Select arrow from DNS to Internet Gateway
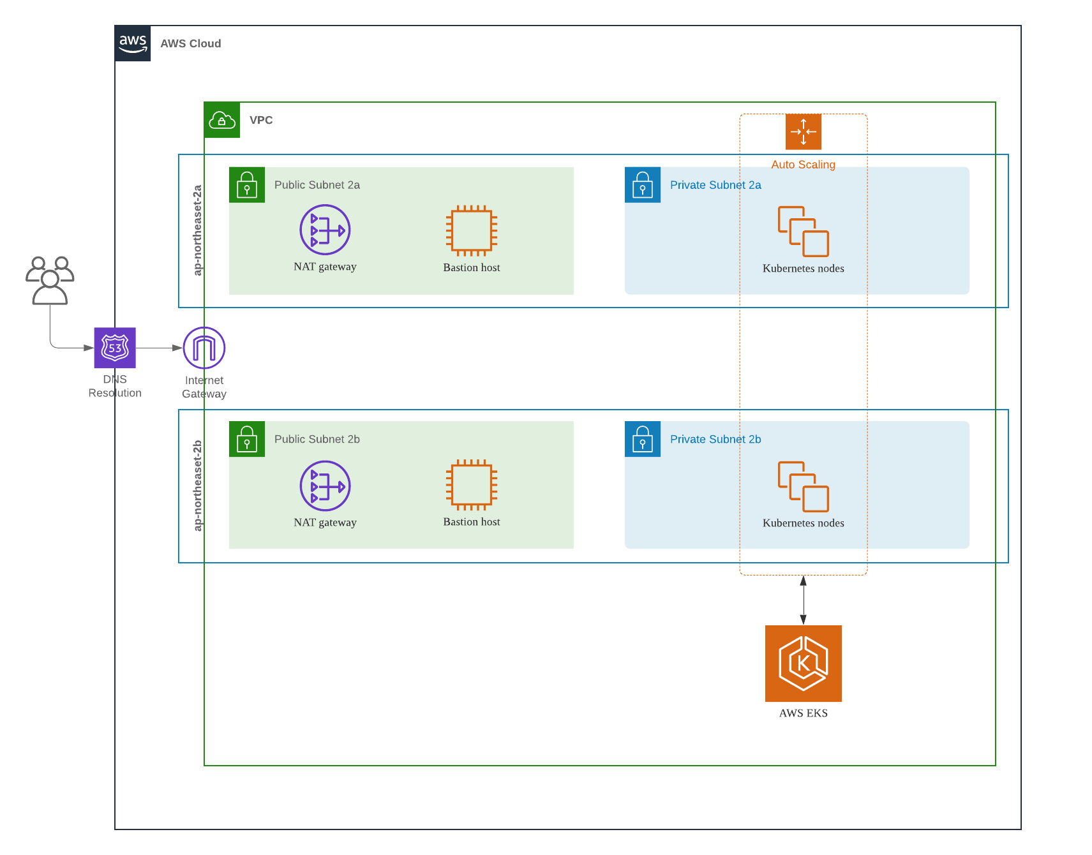The width and height of the screenshot is (1092, 855). coord(159,348)
